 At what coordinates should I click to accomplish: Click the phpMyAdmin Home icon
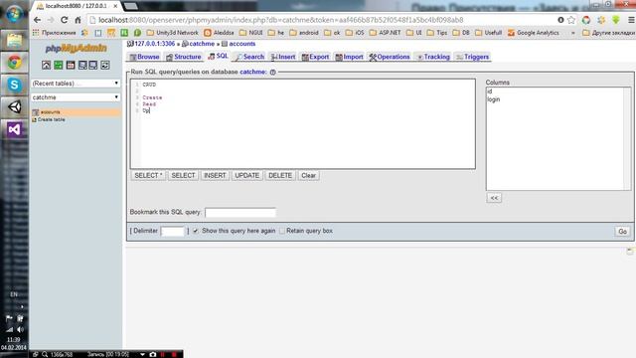click(x=47, y=65)
